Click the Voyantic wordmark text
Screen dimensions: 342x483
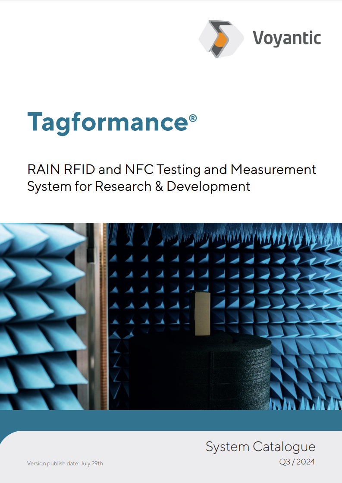(287, 39)
